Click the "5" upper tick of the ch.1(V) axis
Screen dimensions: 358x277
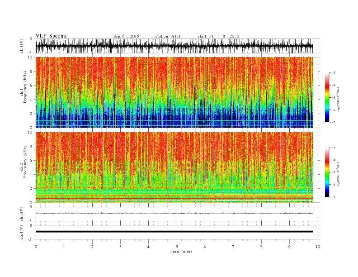[x=31, y=39]
